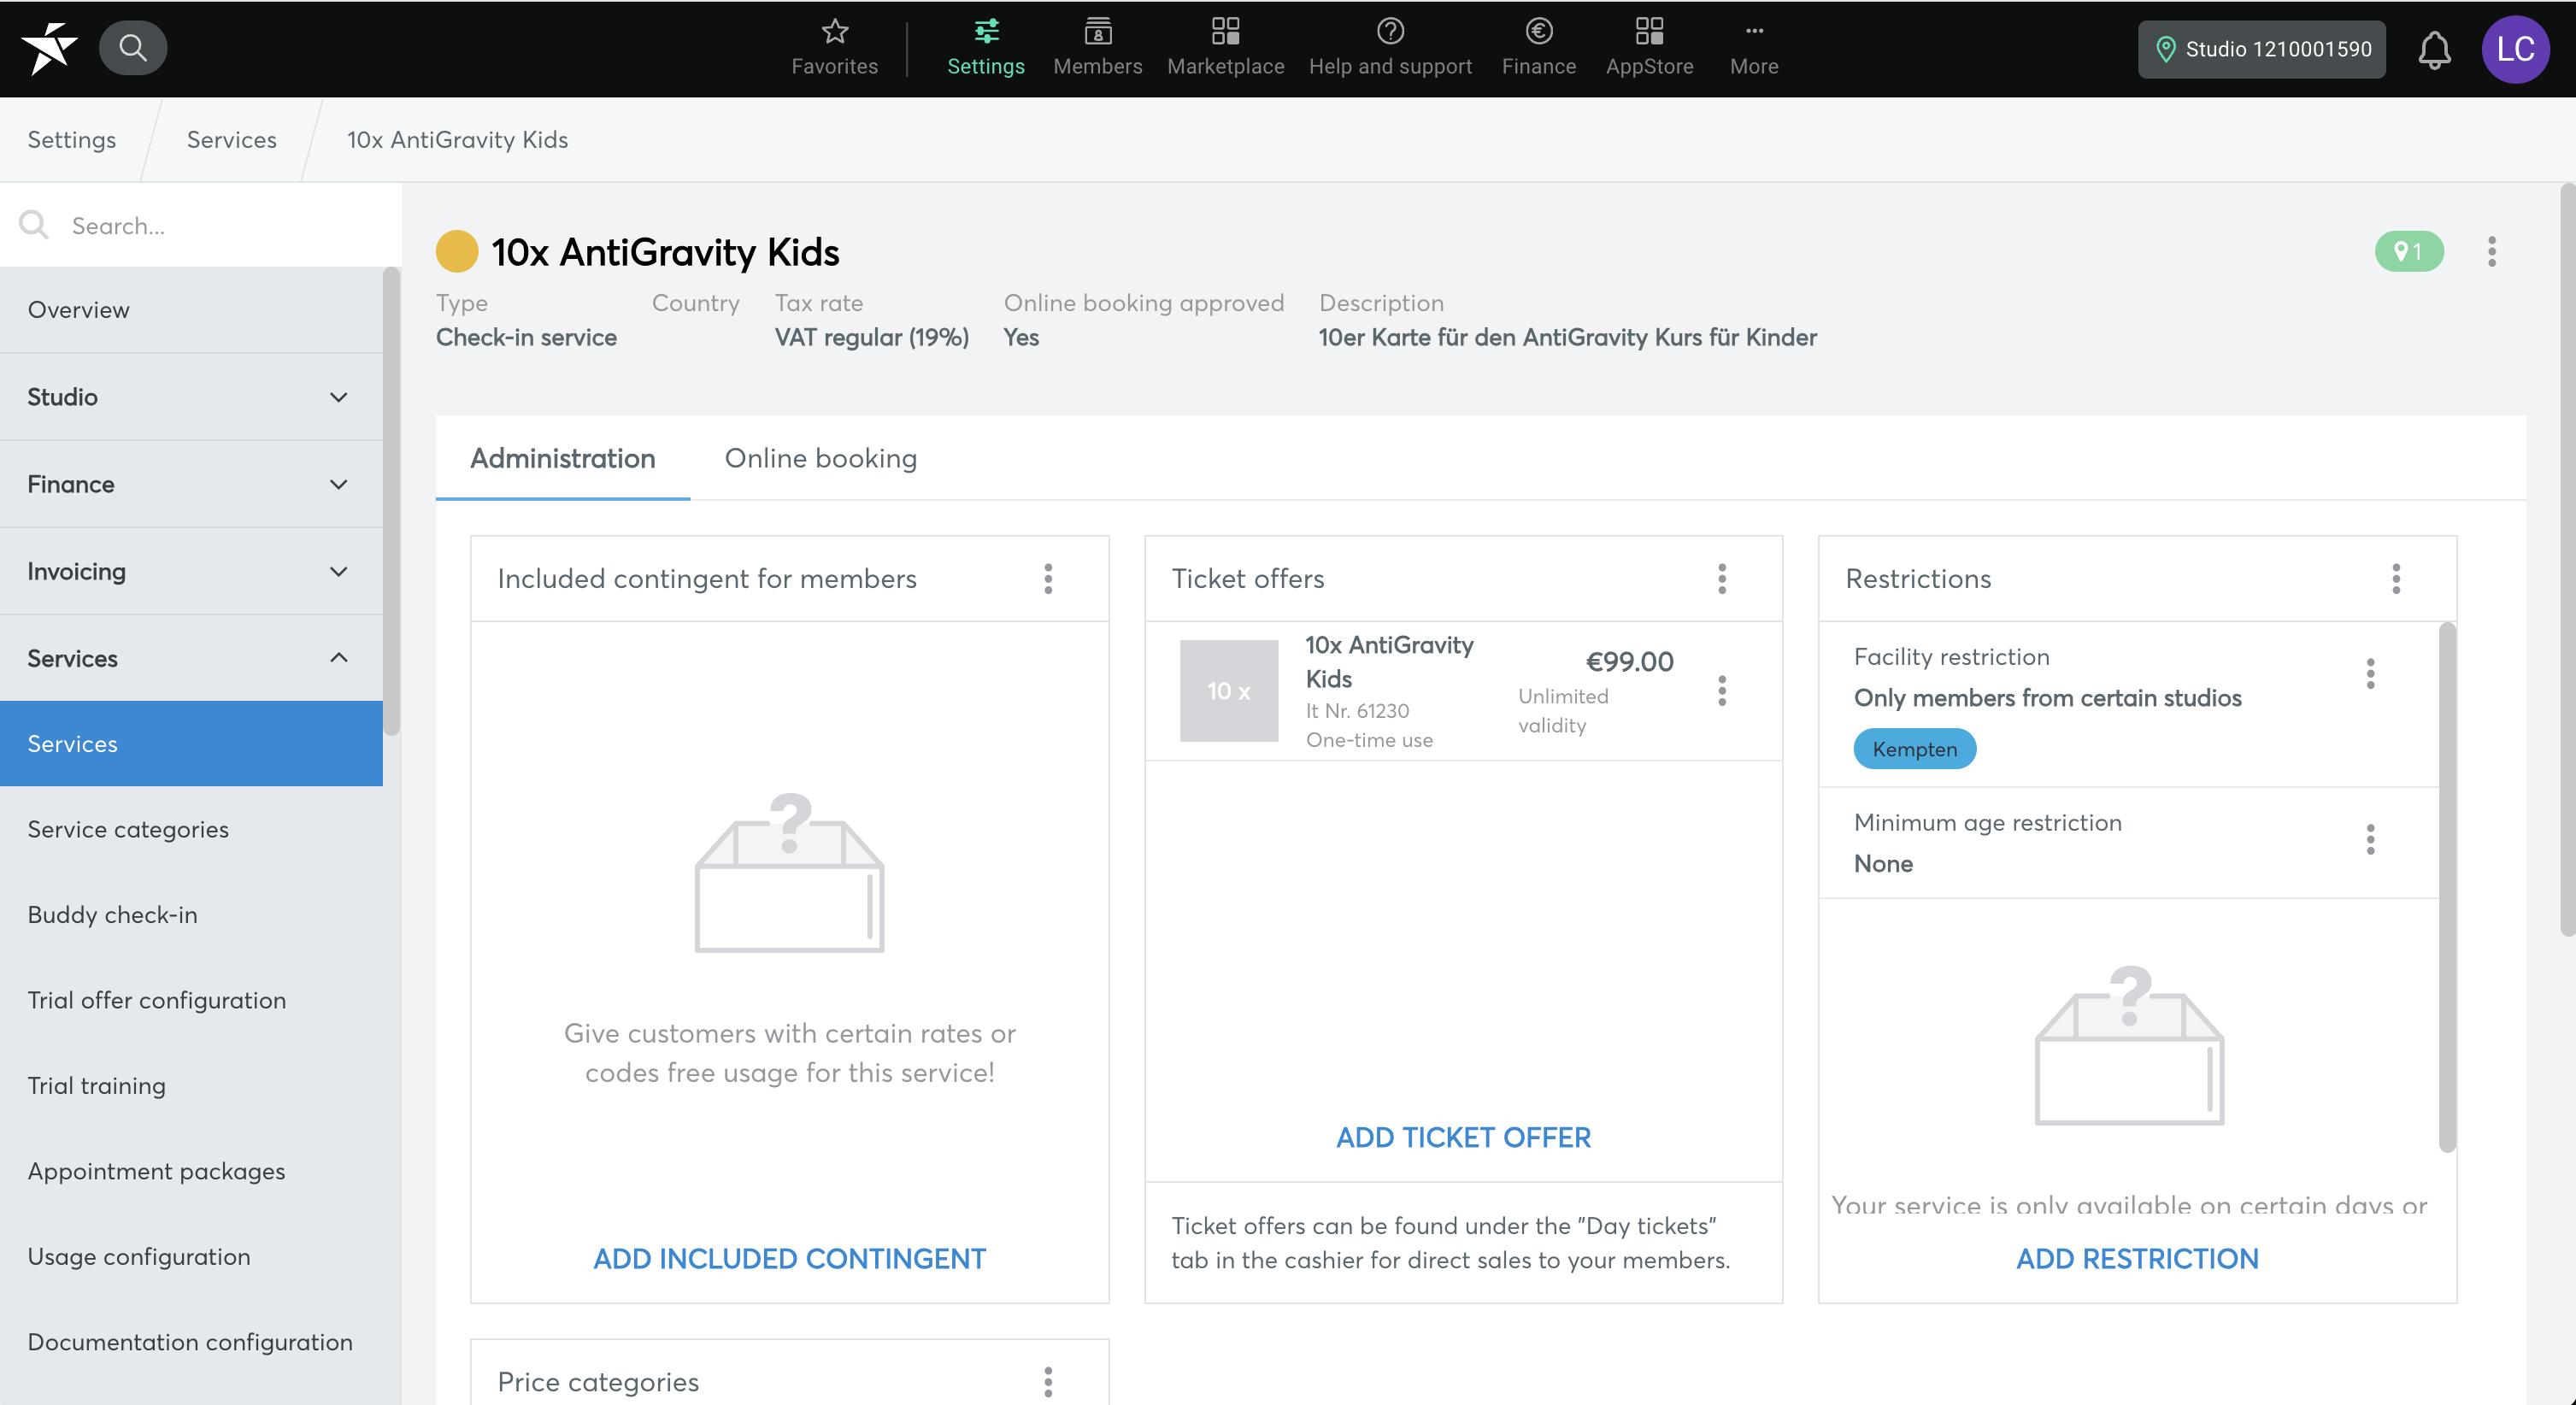Click the yellow service color circle

pyautogui.click(x=457, y=251)
